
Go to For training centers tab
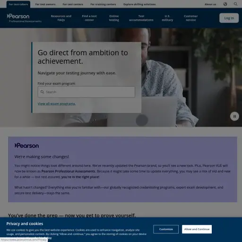tap(103, 4)
